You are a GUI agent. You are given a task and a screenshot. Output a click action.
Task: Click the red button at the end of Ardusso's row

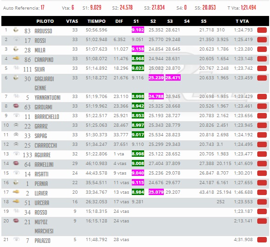[x=262, y=30]
